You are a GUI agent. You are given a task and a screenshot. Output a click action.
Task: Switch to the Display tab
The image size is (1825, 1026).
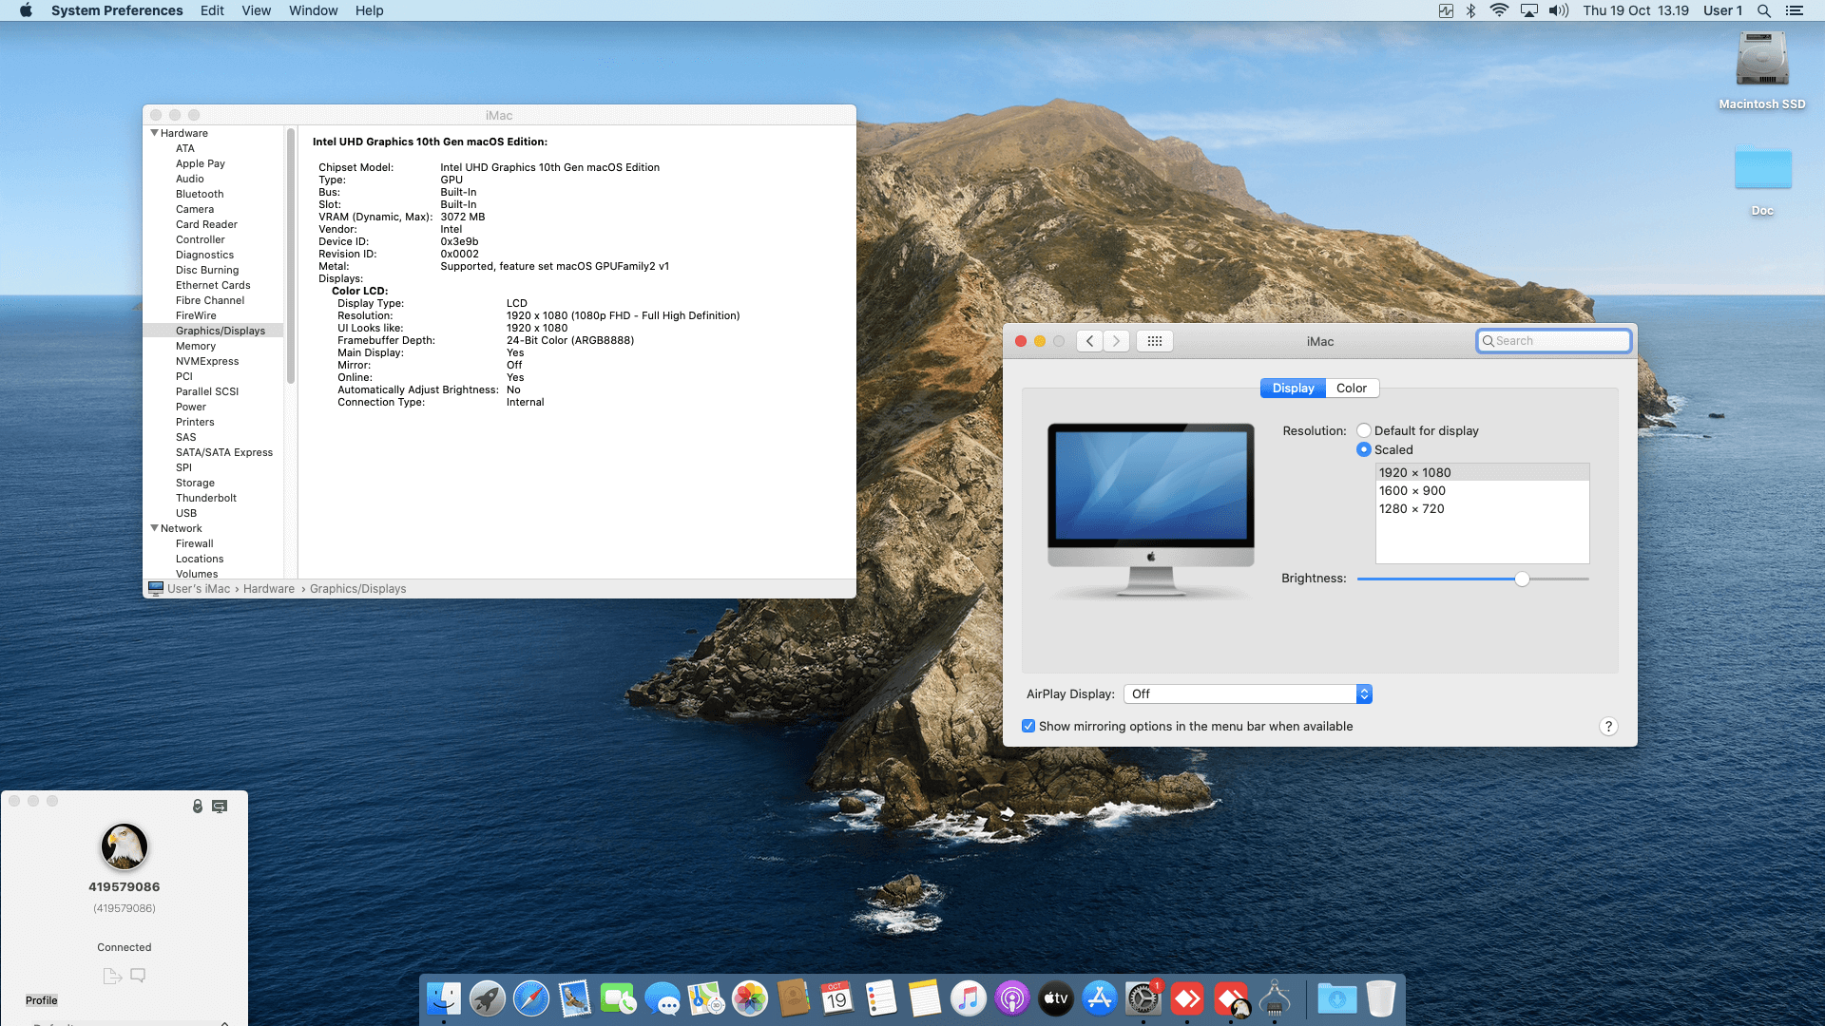[1293, 388]
